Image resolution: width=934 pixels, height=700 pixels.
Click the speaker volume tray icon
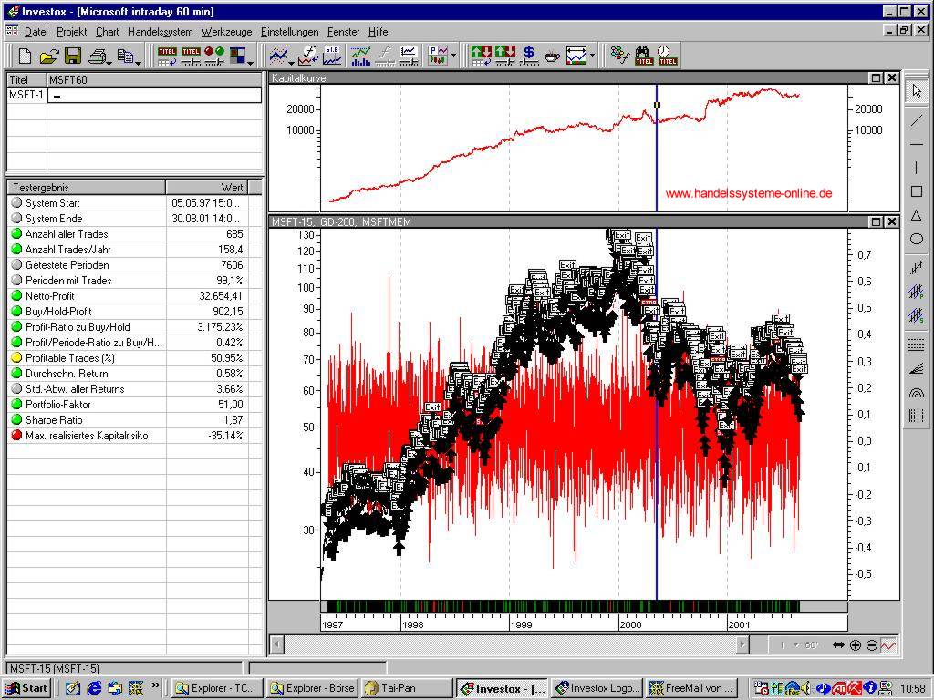coord(806,688)
